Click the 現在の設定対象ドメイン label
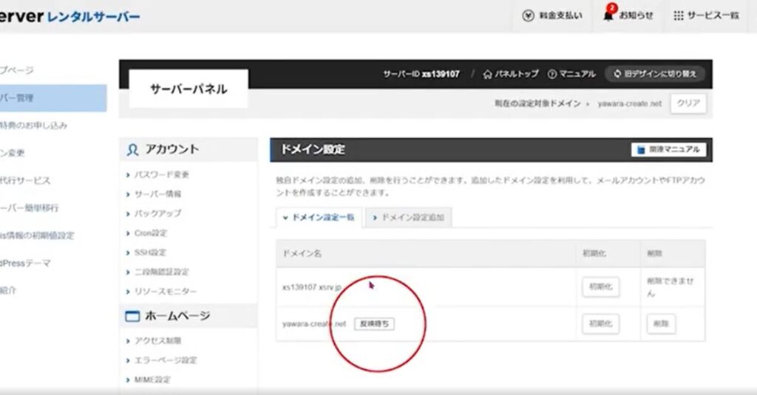Viewport: 757px width, 395px height. point(537,103)
